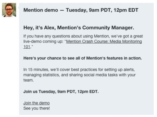Click the word team. ending the paragraph
The height and width of the screenshot is (117, 157).
coord(28,80)
